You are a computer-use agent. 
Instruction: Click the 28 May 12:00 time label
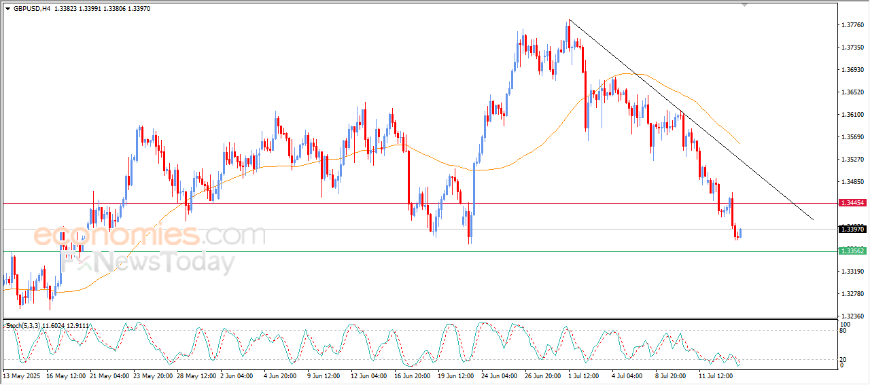[x=197, y=375]
